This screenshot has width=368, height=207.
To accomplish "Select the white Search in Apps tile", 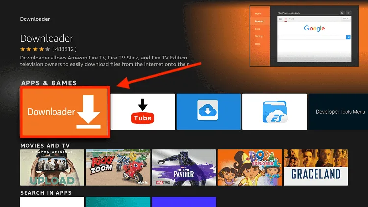I will pyautogui.click(x=52, y=202).
